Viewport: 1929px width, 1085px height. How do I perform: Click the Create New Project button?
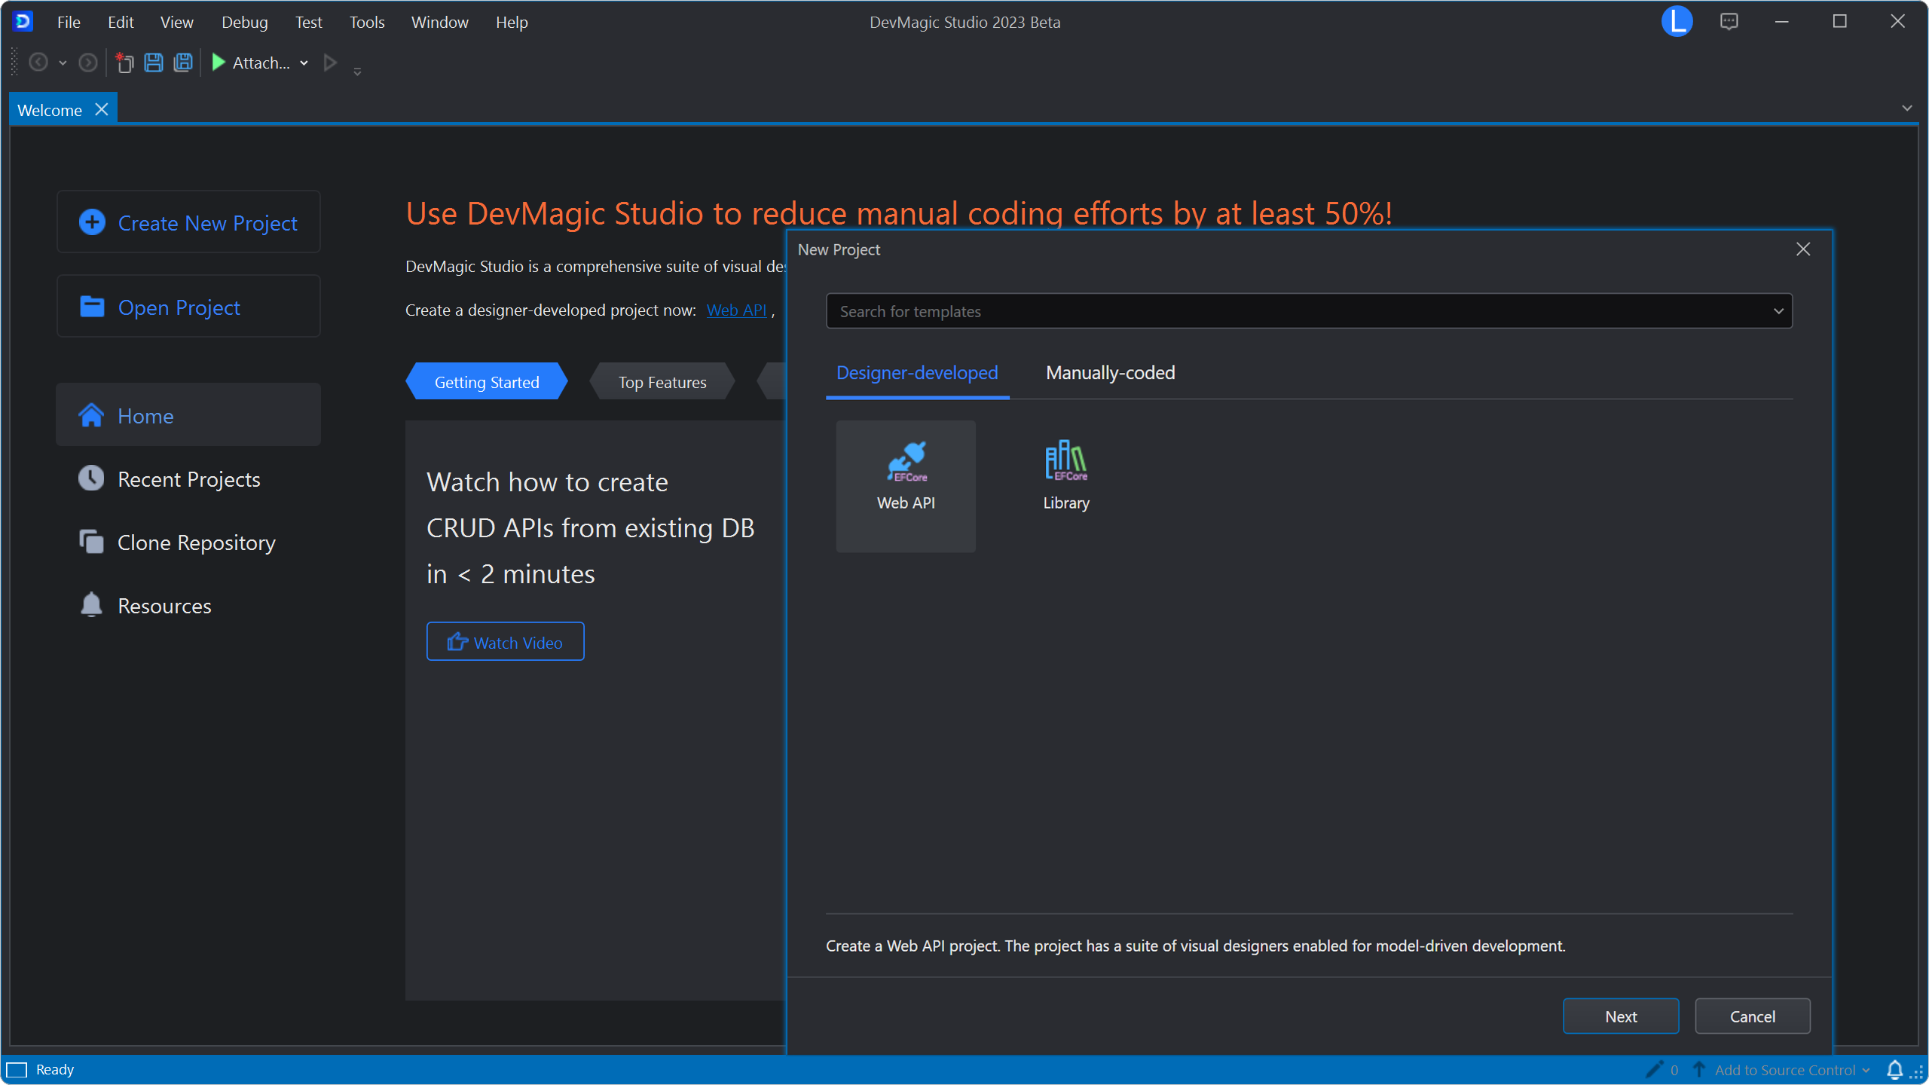pyautogui.click(x=188, y=222)
